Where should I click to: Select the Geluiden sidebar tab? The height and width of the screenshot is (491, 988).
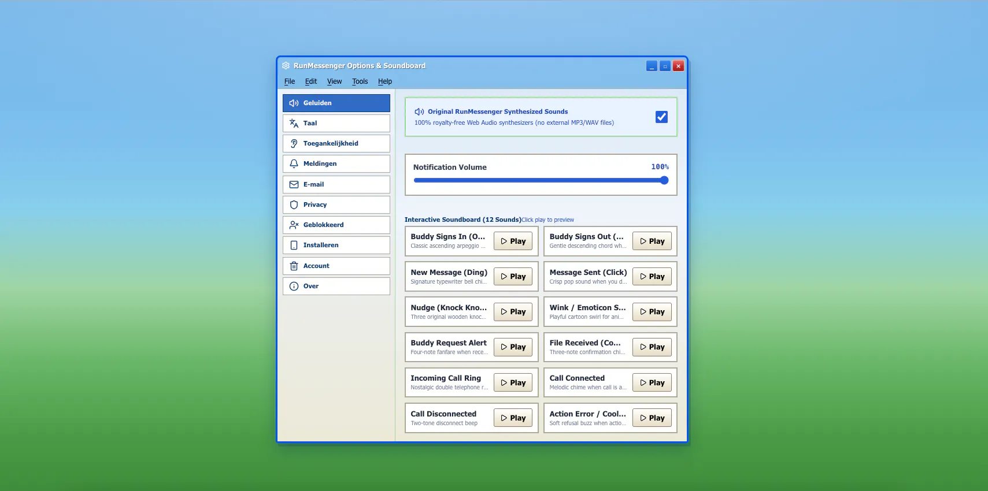[336, 103]
